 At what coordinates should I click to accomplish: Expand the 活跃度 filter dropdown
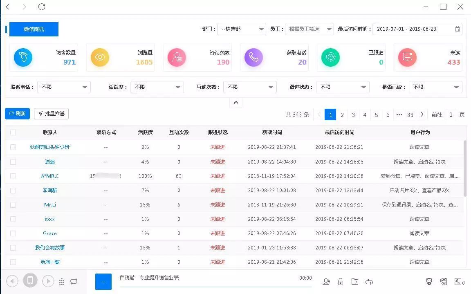(x=157, y=87)
